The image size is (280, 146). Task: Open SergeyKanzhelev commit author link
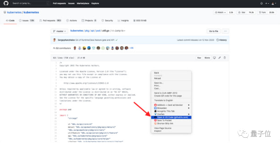pos(66,40)
